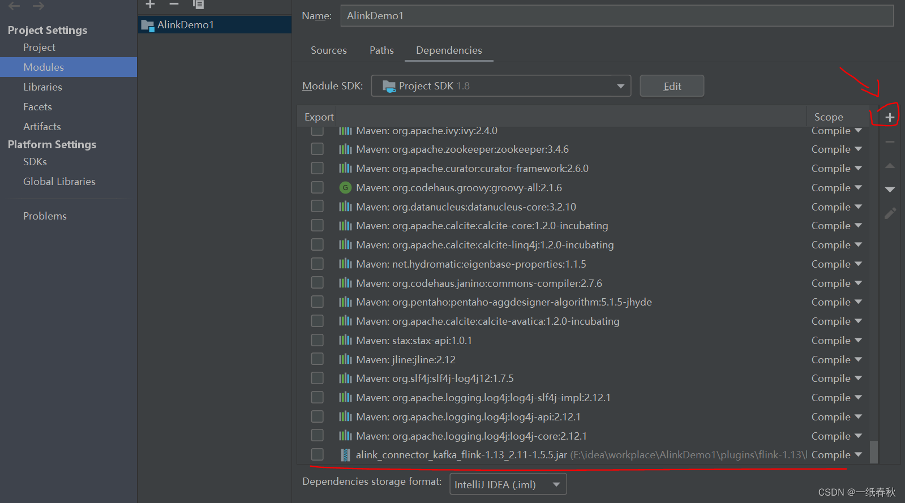Move dependency up arrow icon

pos(890,166)
